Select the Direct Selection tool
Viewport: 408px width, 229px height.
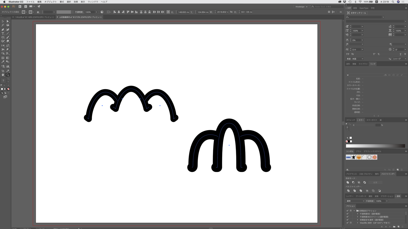coord(8,21)
